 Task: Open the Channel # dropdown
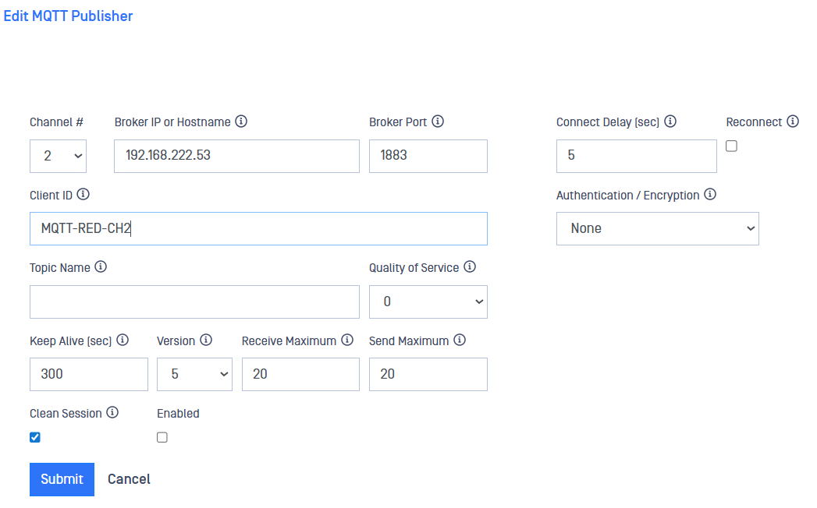(58, 156)
